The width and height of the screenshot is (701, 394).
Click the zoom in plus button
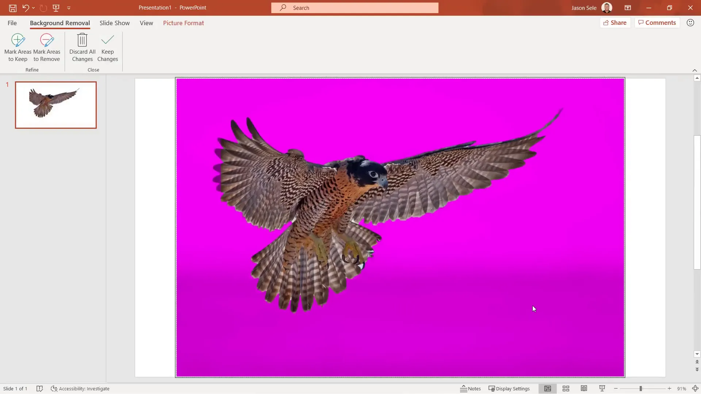point(669,389)
